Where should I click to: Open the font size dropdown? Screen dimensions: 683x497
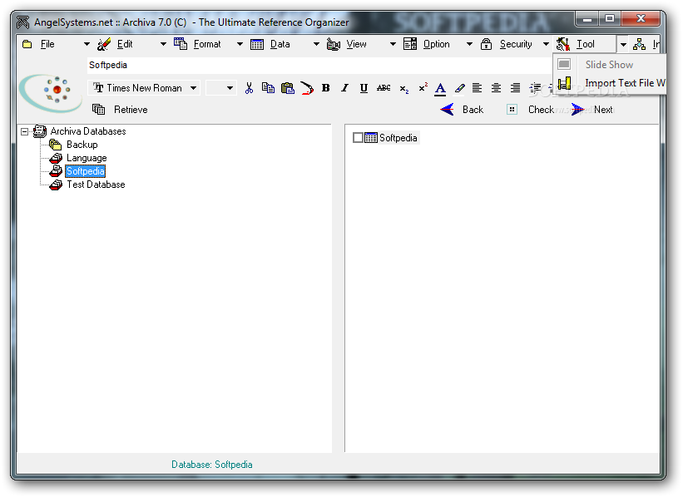pyautogui.click(x=230, y=88)
